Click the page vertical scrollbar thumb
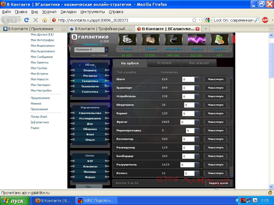 point(271,60)
